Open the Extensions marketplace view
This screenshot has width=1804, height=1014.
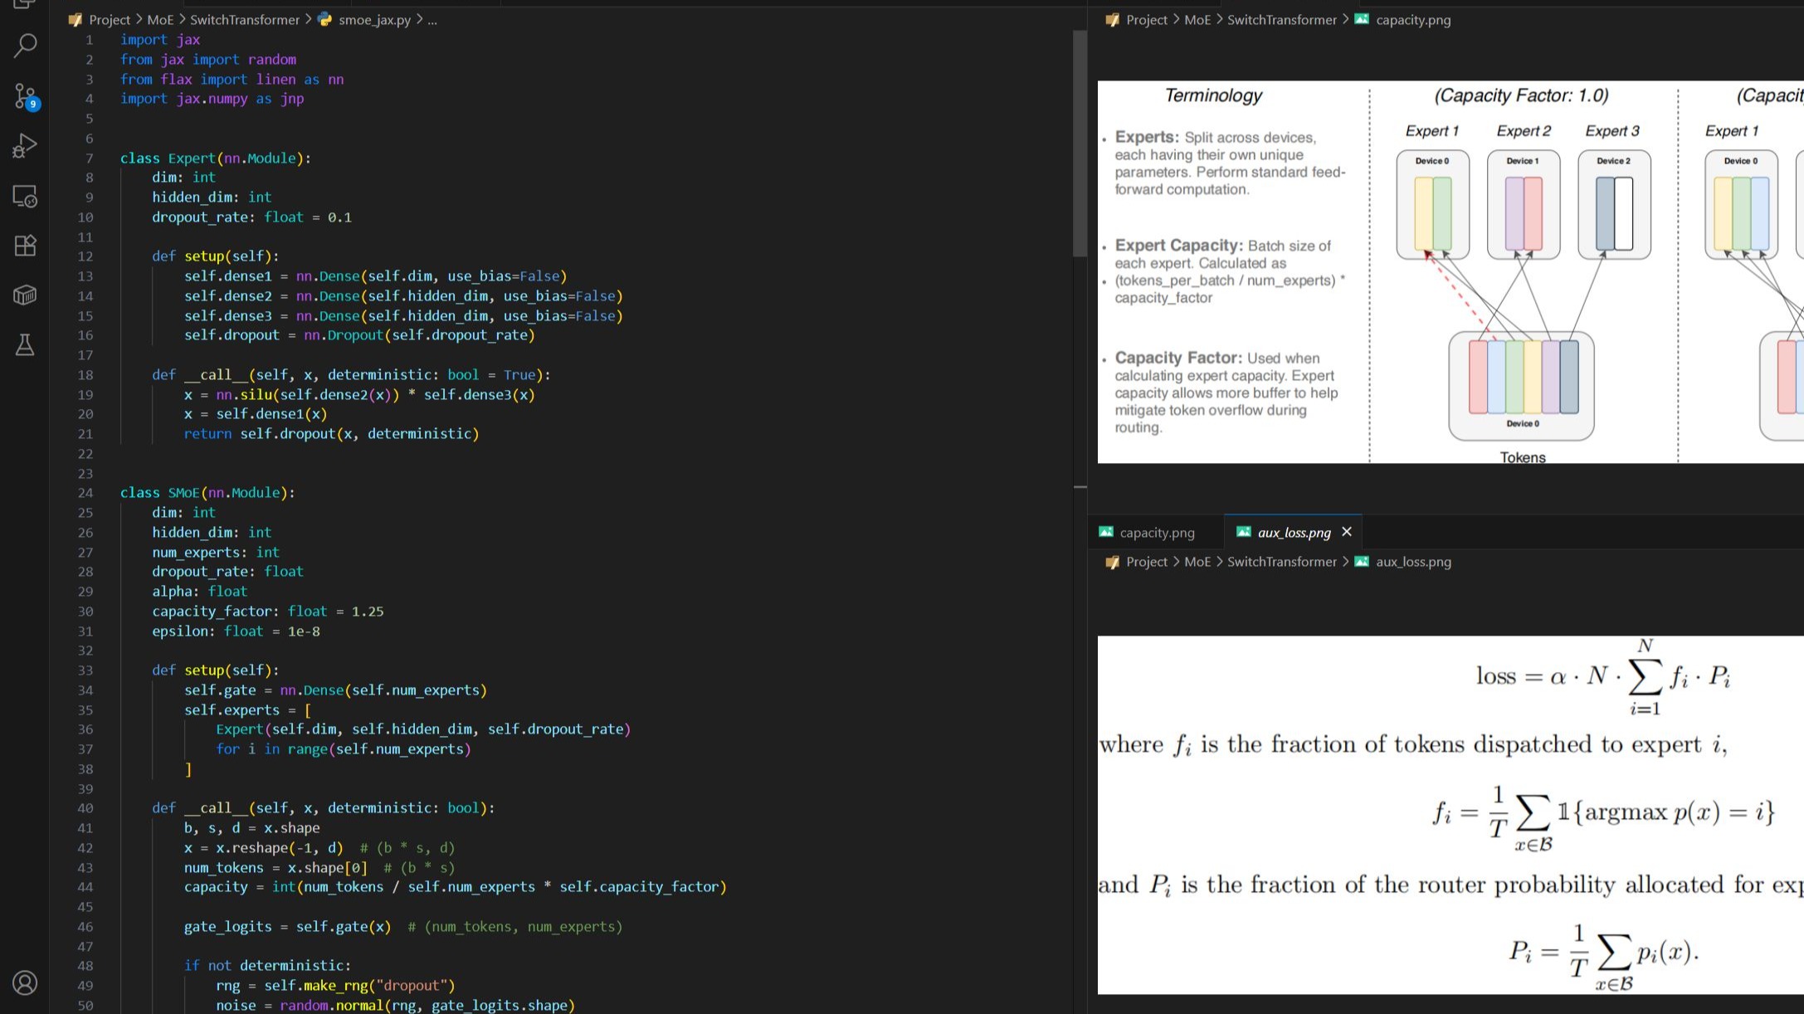coord(25,246)
